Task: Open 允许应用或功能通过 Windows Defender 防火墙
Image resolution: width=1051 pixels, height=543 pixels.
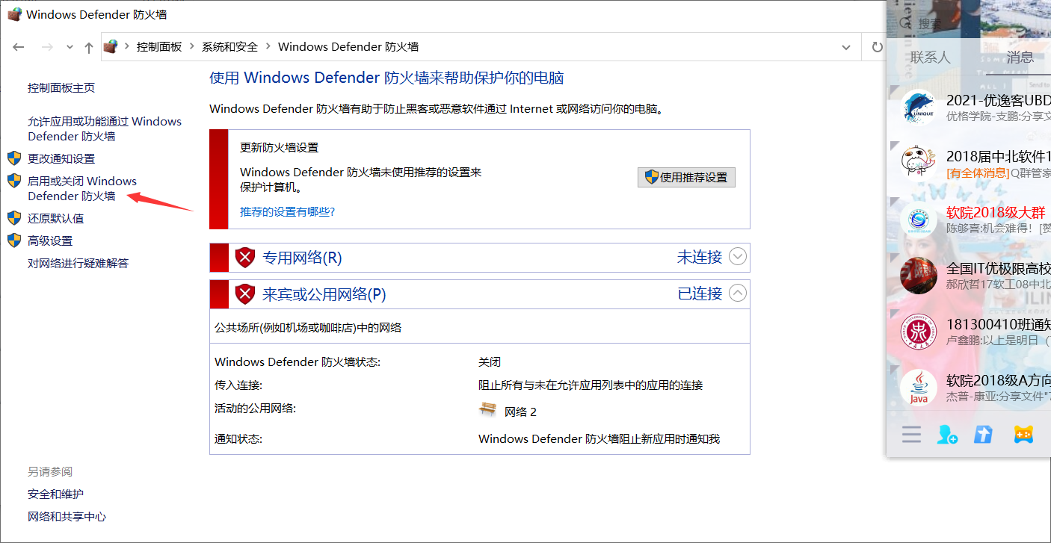Action: (105, 128)
